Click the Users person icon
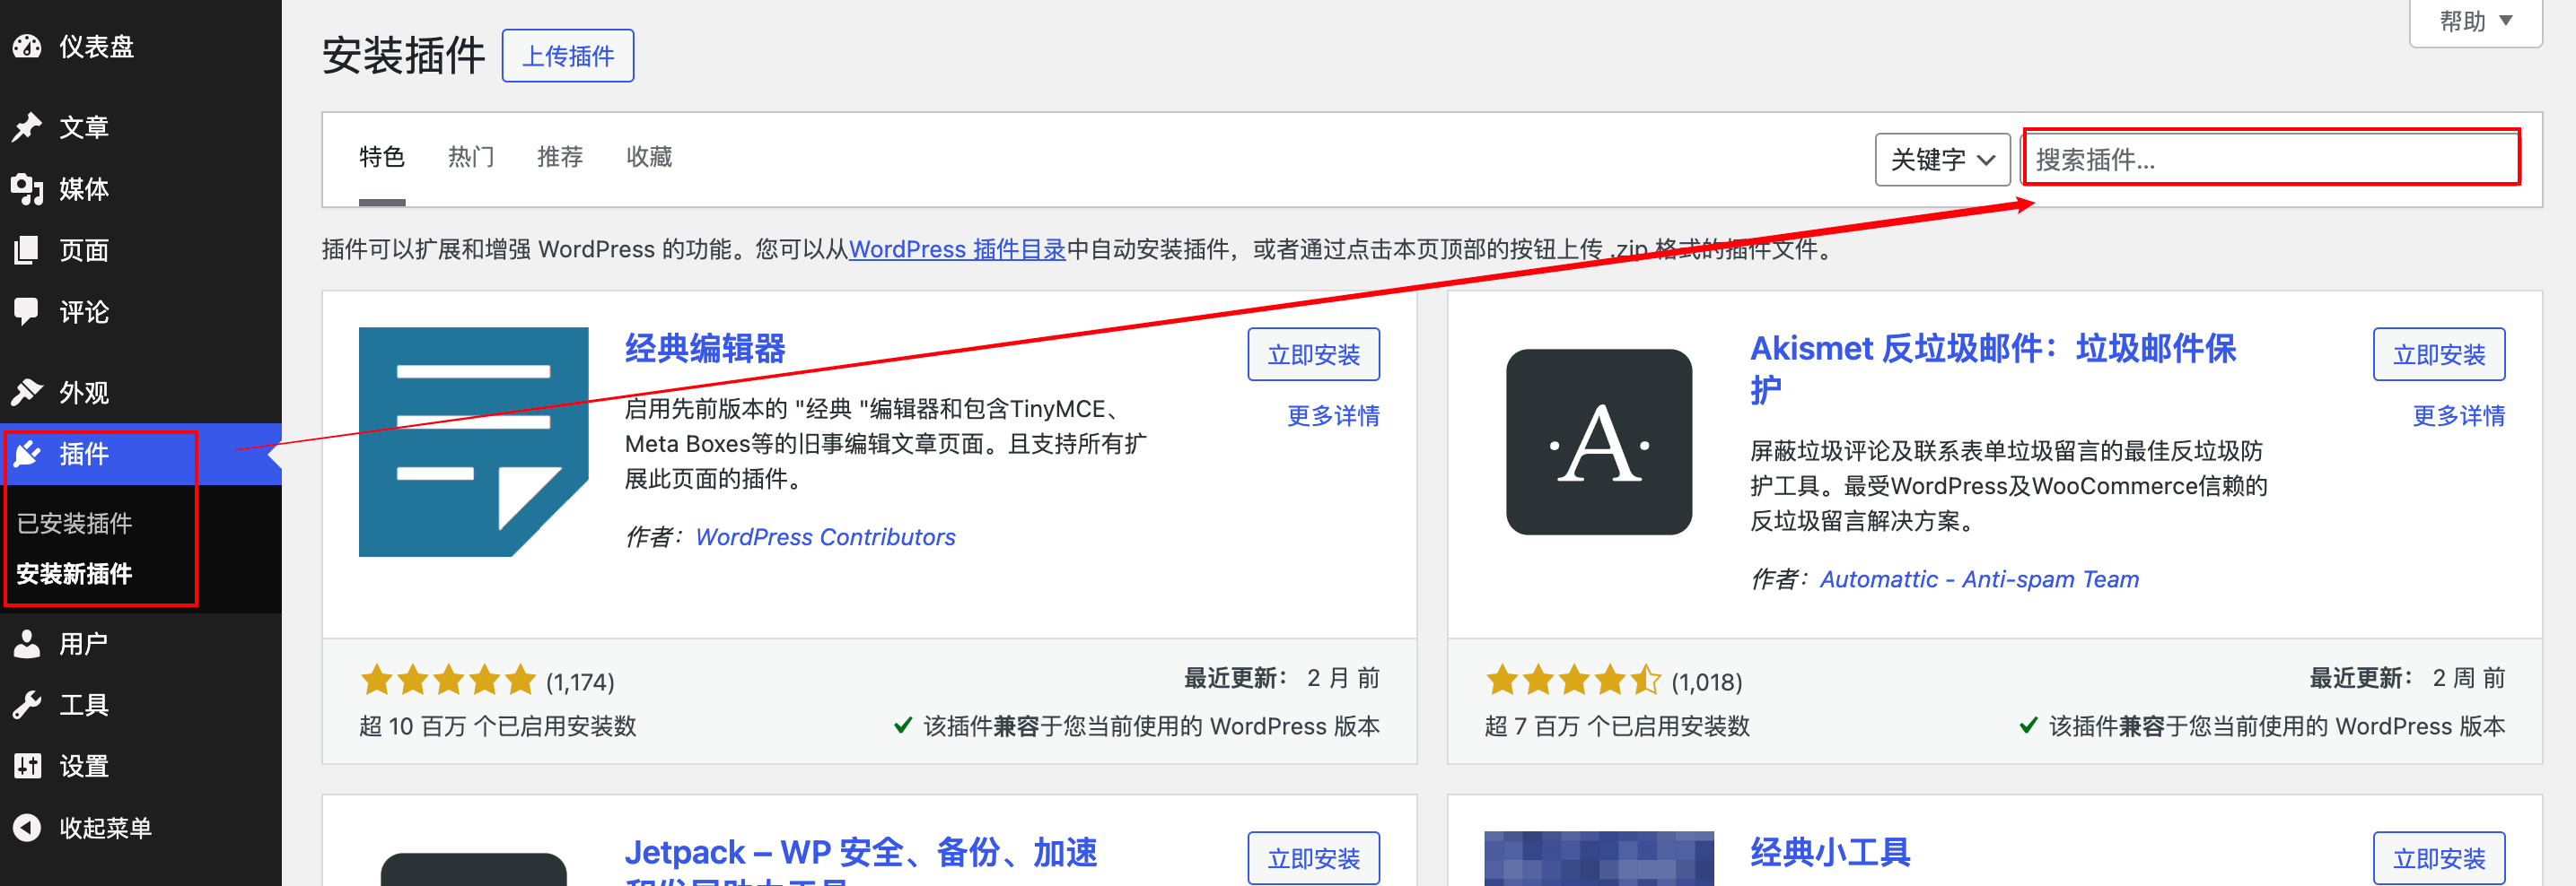2576x886 pixels. (27, 643)
